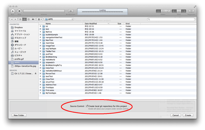Switch to icon view mode
This screenshot has width=205, height=130.
pos(20,19)
